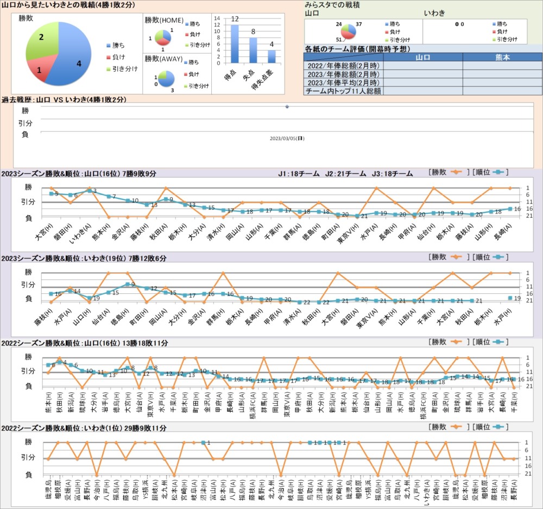Click the green 引き分け legend swatch beside the large pie
The height and width of the screenshot is (509, 543).
tap(108, 69)
